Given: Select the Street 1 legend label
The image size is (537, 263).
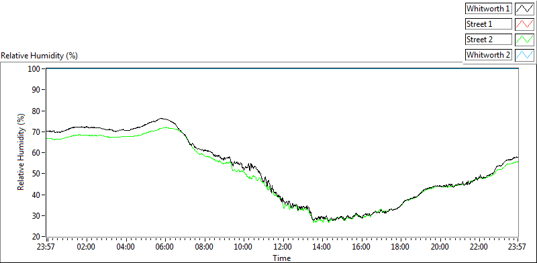Looking at the screenshot, I should (x=489, y=24).
